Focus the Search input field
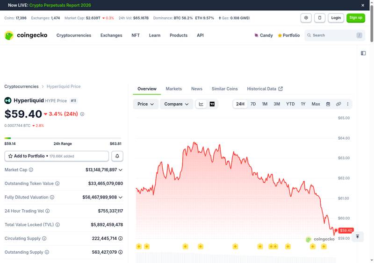This screenshot has width=374, height=263. [x=335, y=36]
